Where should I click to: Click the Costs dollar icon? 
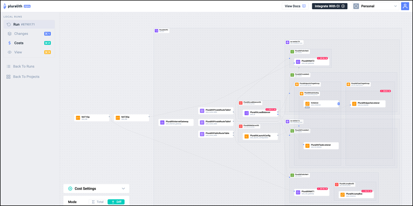click(9, 43)
